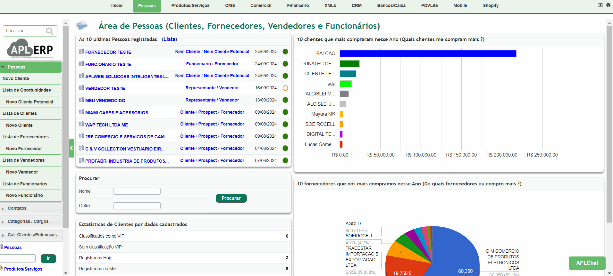
Task: Open the Shopify menu
Action: [491, 5]
